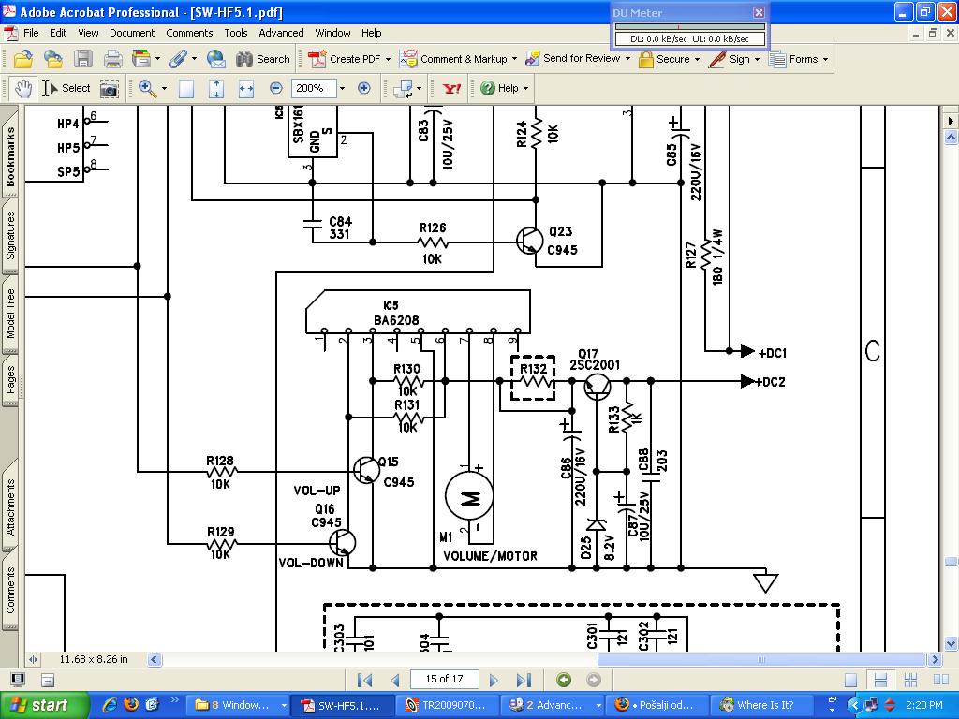The width and height of the screenshot is (959, 719).
Task: Open the 200% zoom level dropdown
Action: click(x=342, y=88)
